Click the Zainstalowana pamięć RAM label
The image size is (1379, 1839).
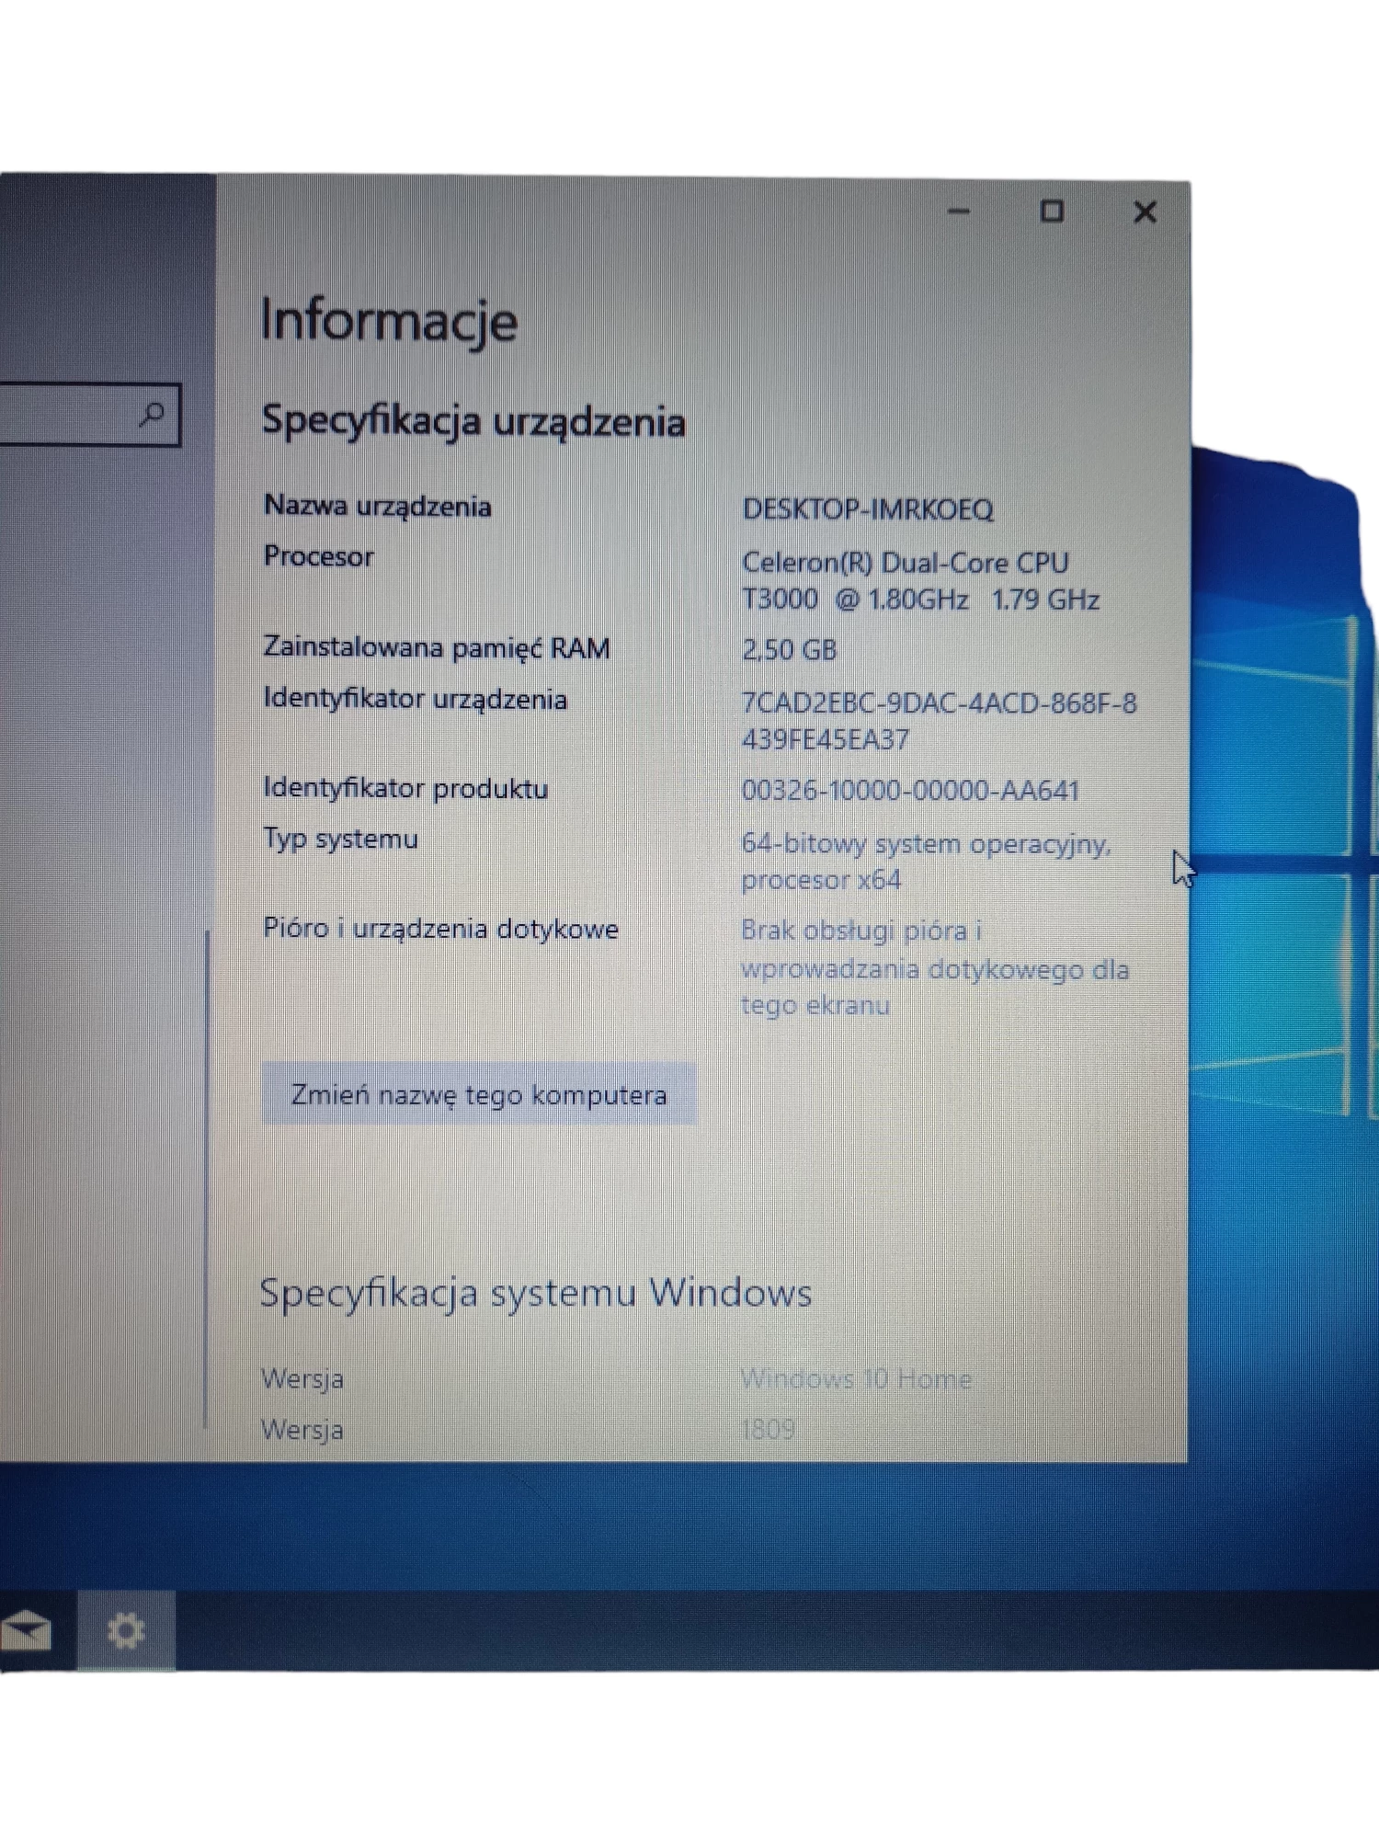point(437,647)
